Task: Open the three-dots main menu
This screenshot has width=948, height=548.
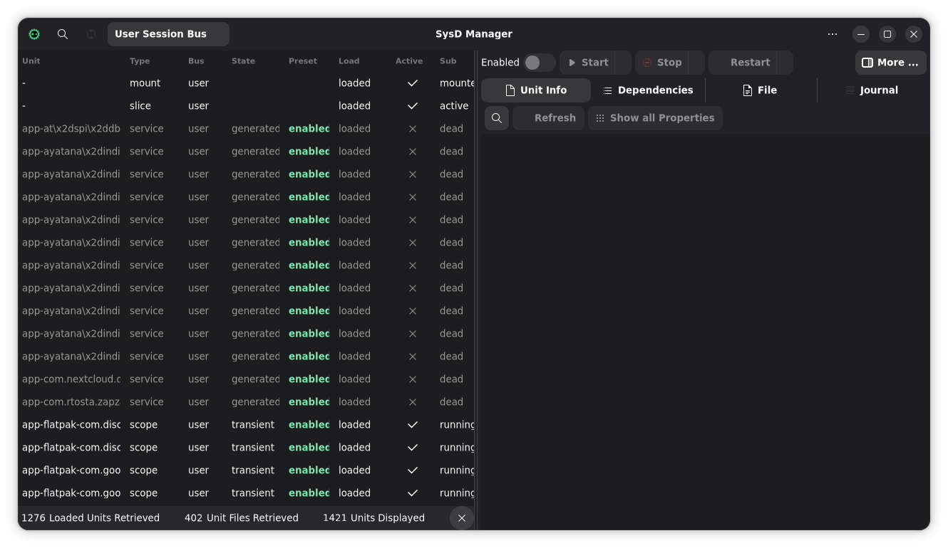Action: click(833, 34)
